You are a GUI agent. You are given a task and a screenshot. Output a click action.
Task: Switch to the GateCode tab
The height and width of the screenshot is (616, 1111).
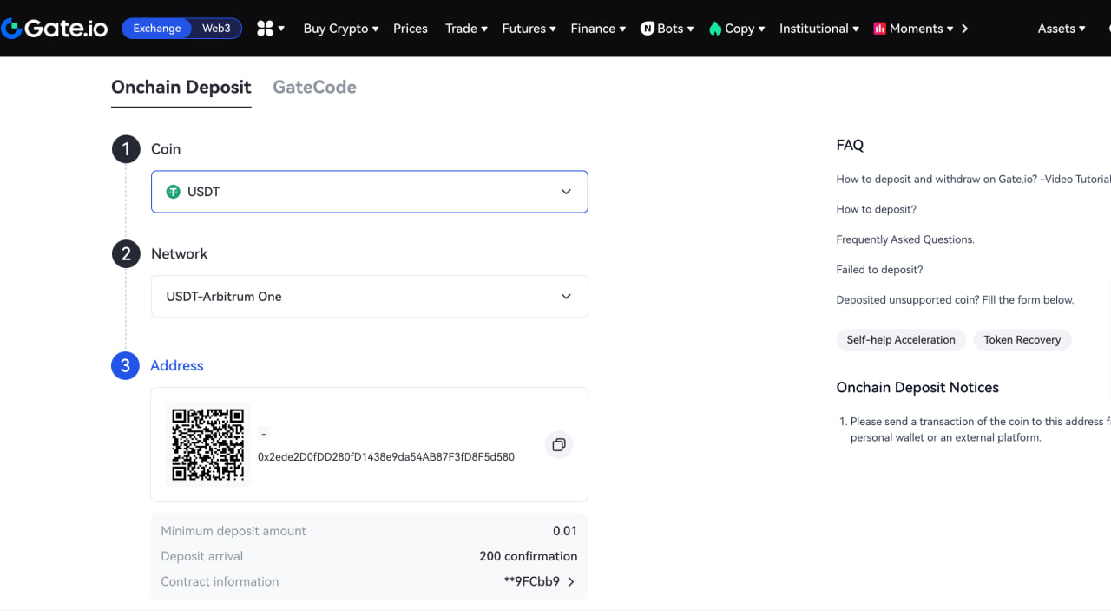(x=314, y=87)
